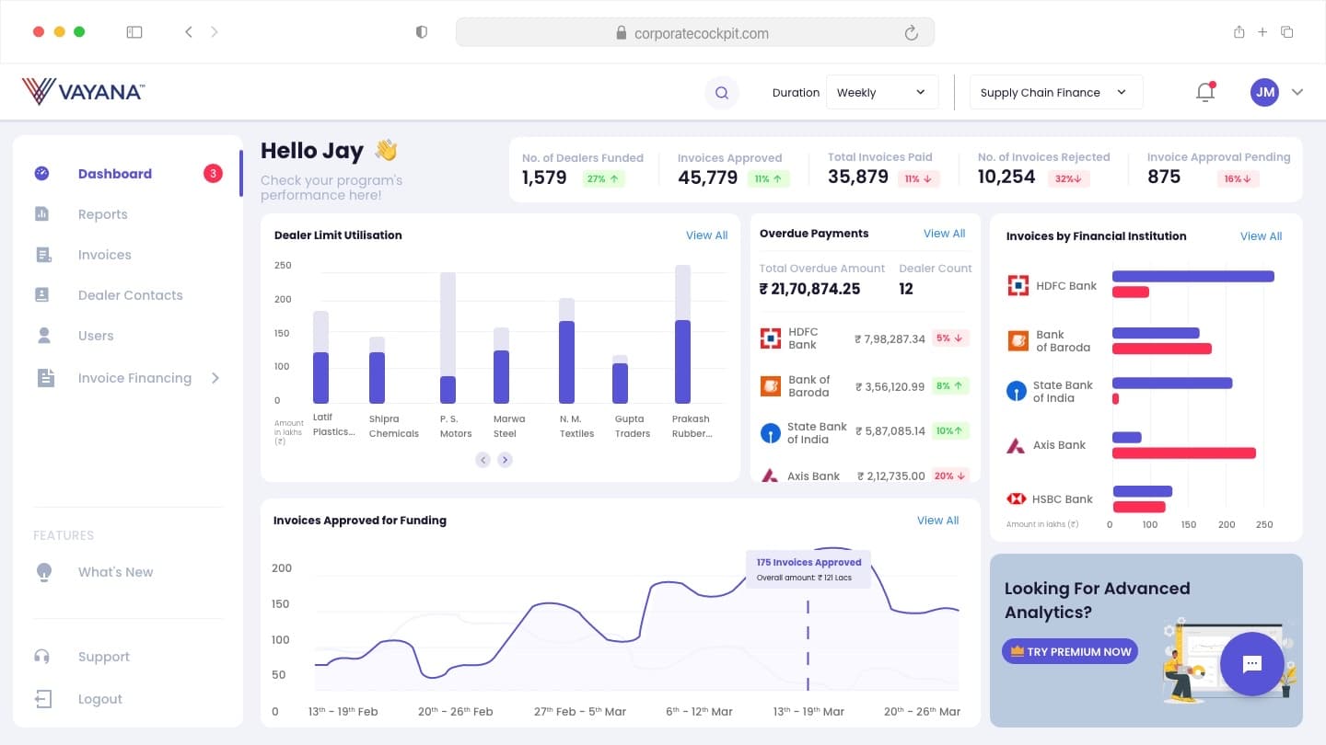Click the Invoices document icon
Viewport: 1326px width, 745px height.
tap(43, 255)
